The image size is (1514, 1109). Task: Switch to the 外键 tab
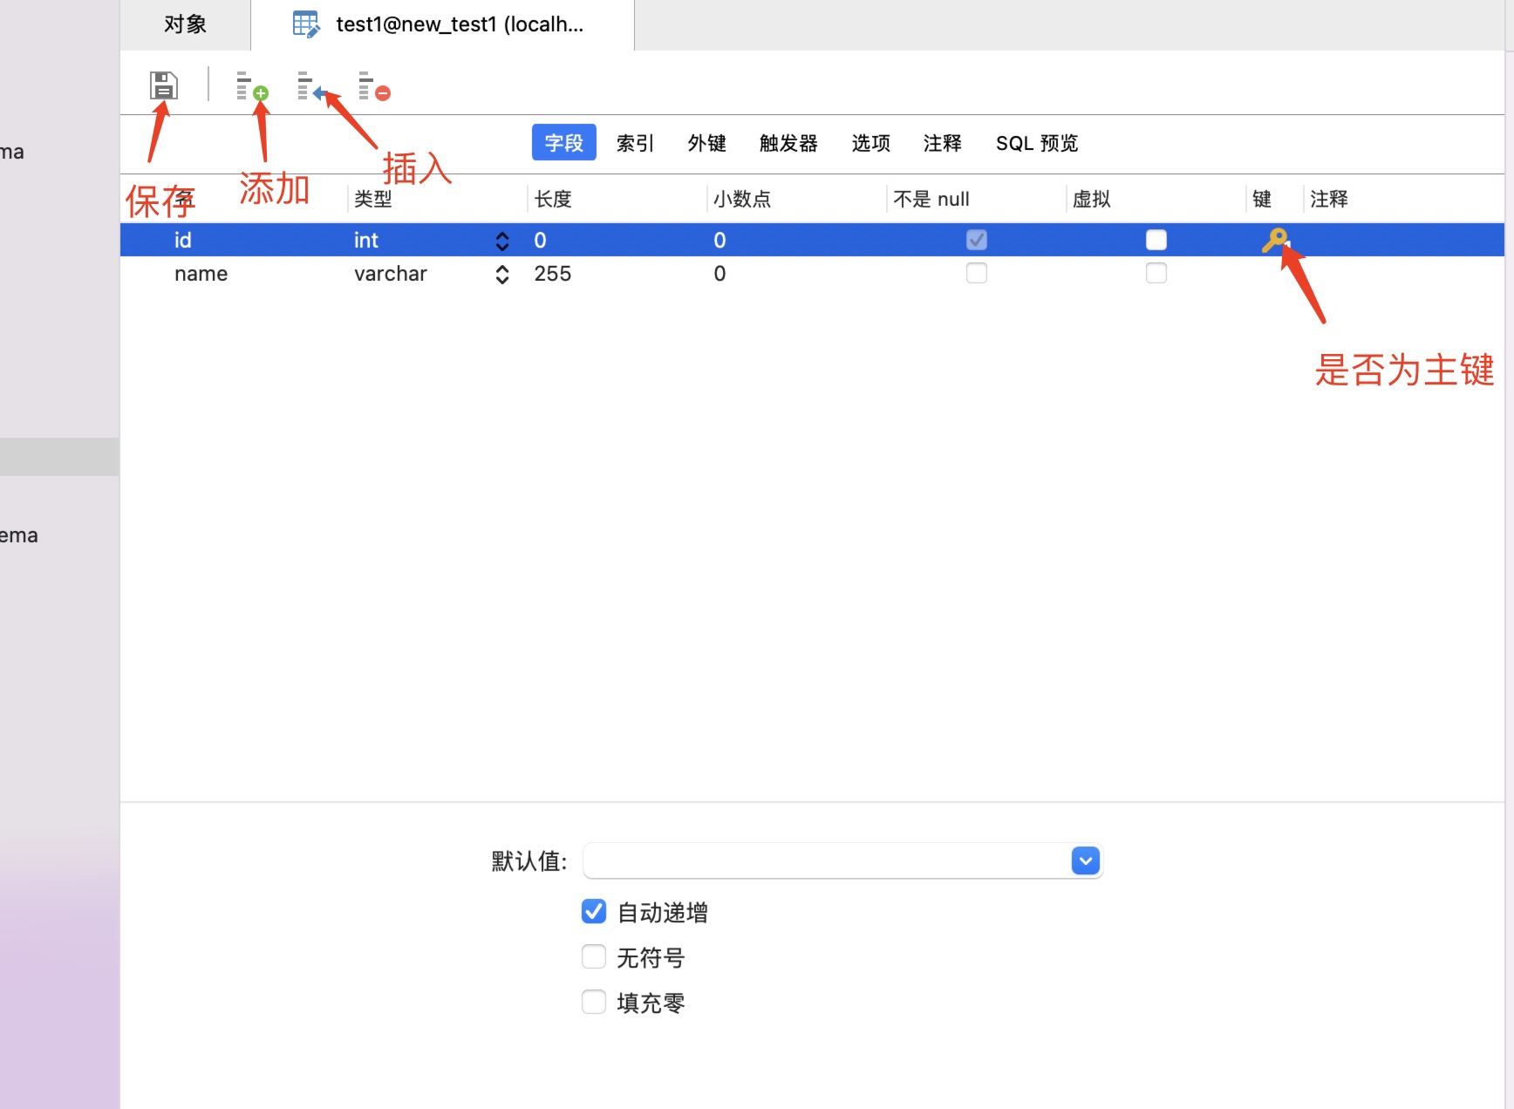(x=706, y=143)
